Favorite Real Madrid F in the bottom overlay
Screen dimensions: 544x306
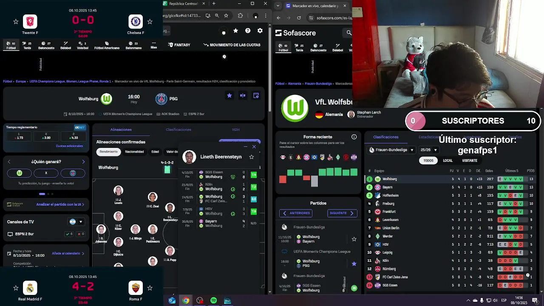(16, 288)
